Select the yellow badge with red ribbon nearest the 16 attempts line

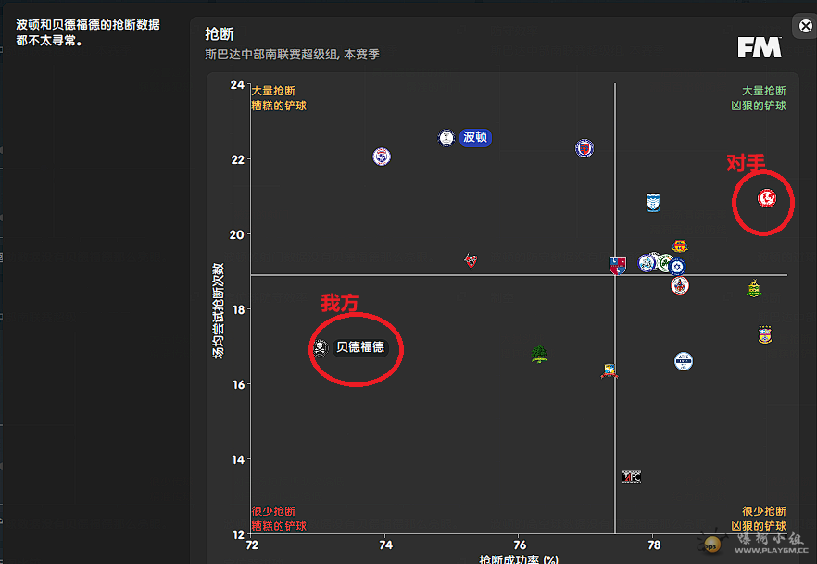(610, 370)
